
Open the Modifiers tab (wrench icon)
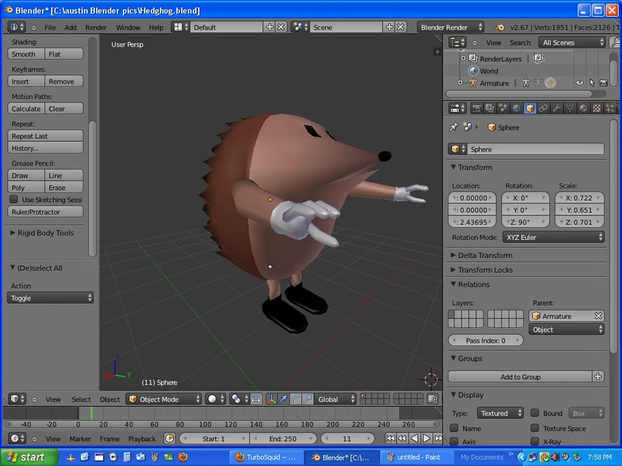coord(557,108)
